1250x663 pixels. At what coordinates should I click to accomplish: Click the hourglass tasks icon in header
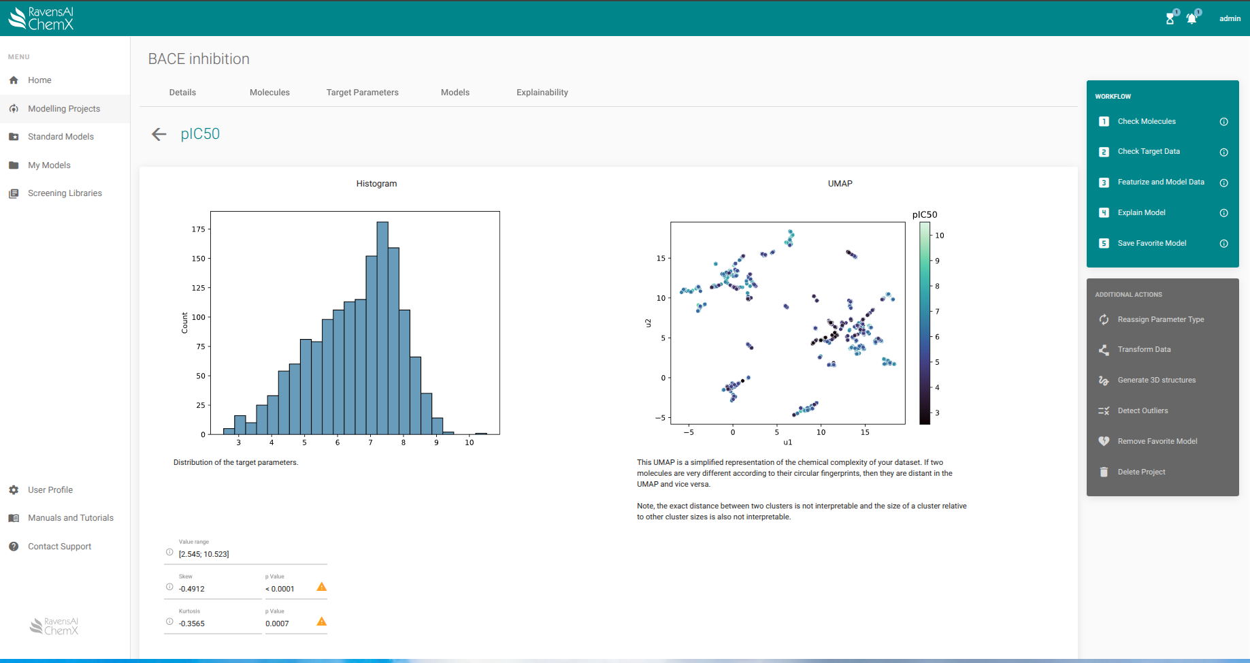[x=1170, y=18]
